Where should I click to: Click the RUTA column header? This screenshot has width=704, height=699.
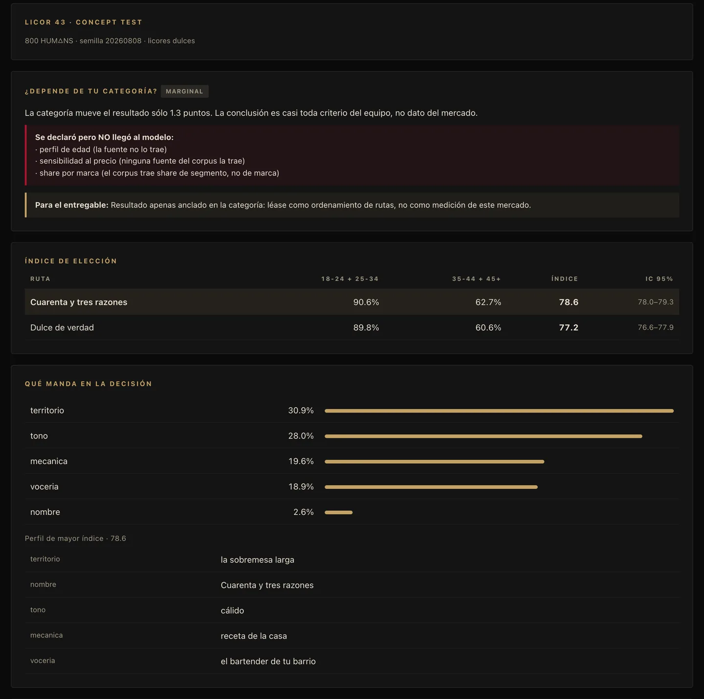(x=40, y=279)
